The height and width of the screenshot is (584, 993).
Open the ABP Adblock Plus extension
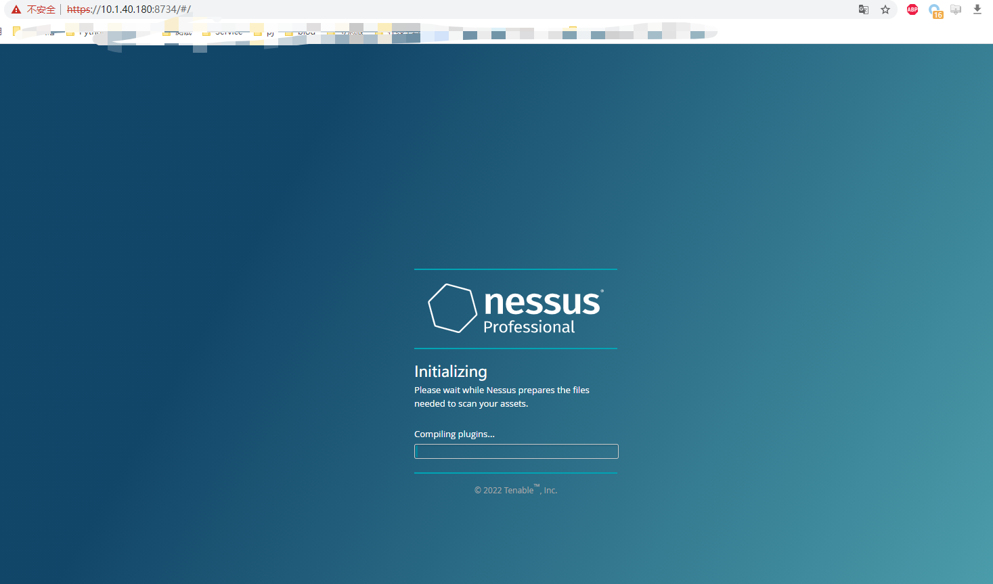click(x=912, y=9)
